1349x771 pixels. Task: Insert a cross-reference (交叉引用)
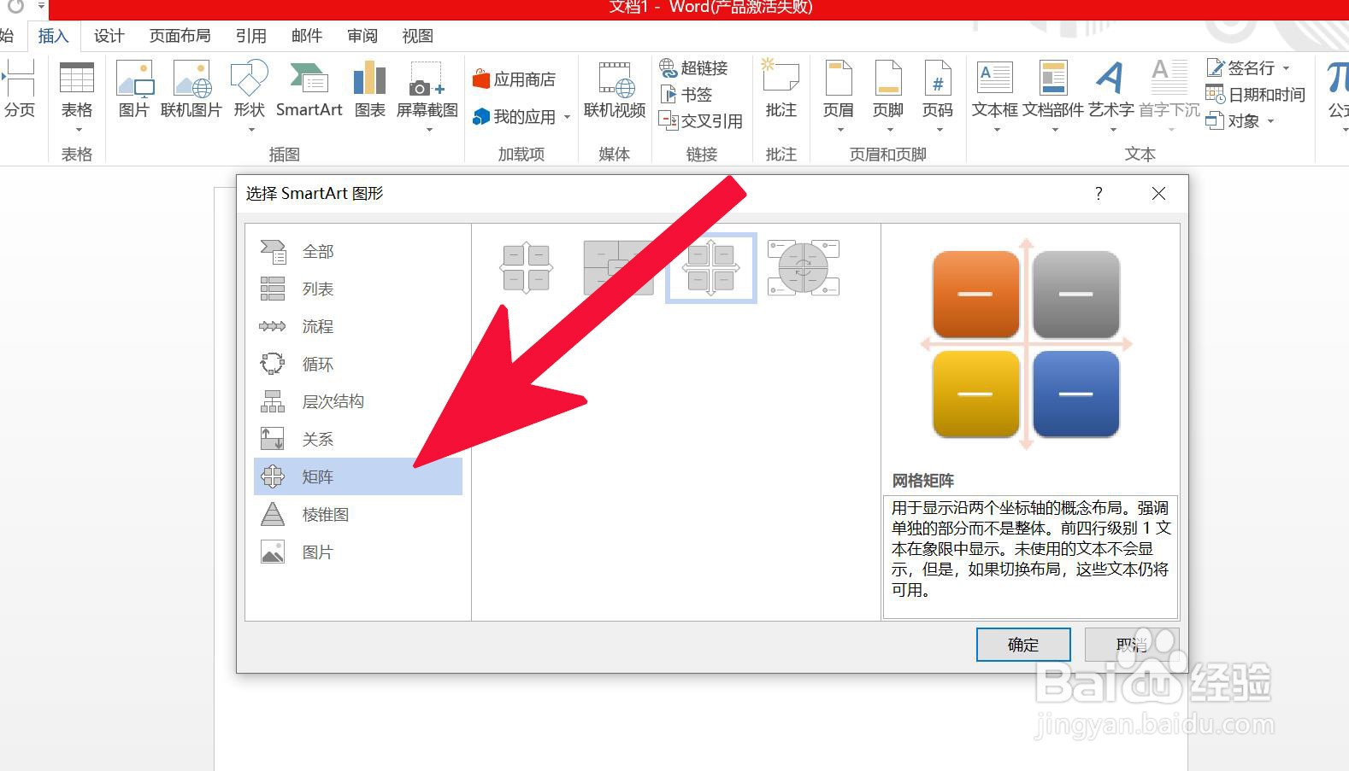click(700, 121)
